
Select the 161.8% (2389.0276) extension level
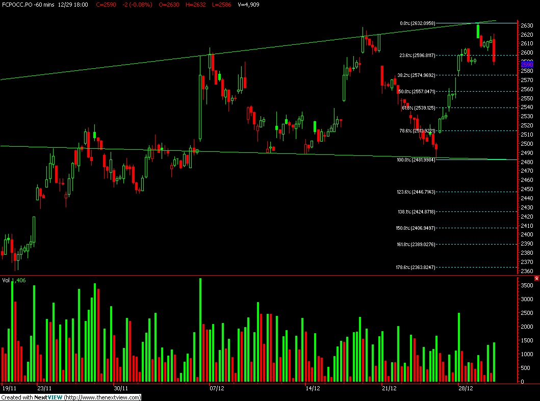click(x=416, y=245)
